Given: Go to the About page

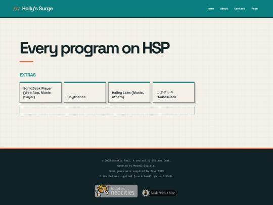Looking at the screenshot, I should 224,9.
